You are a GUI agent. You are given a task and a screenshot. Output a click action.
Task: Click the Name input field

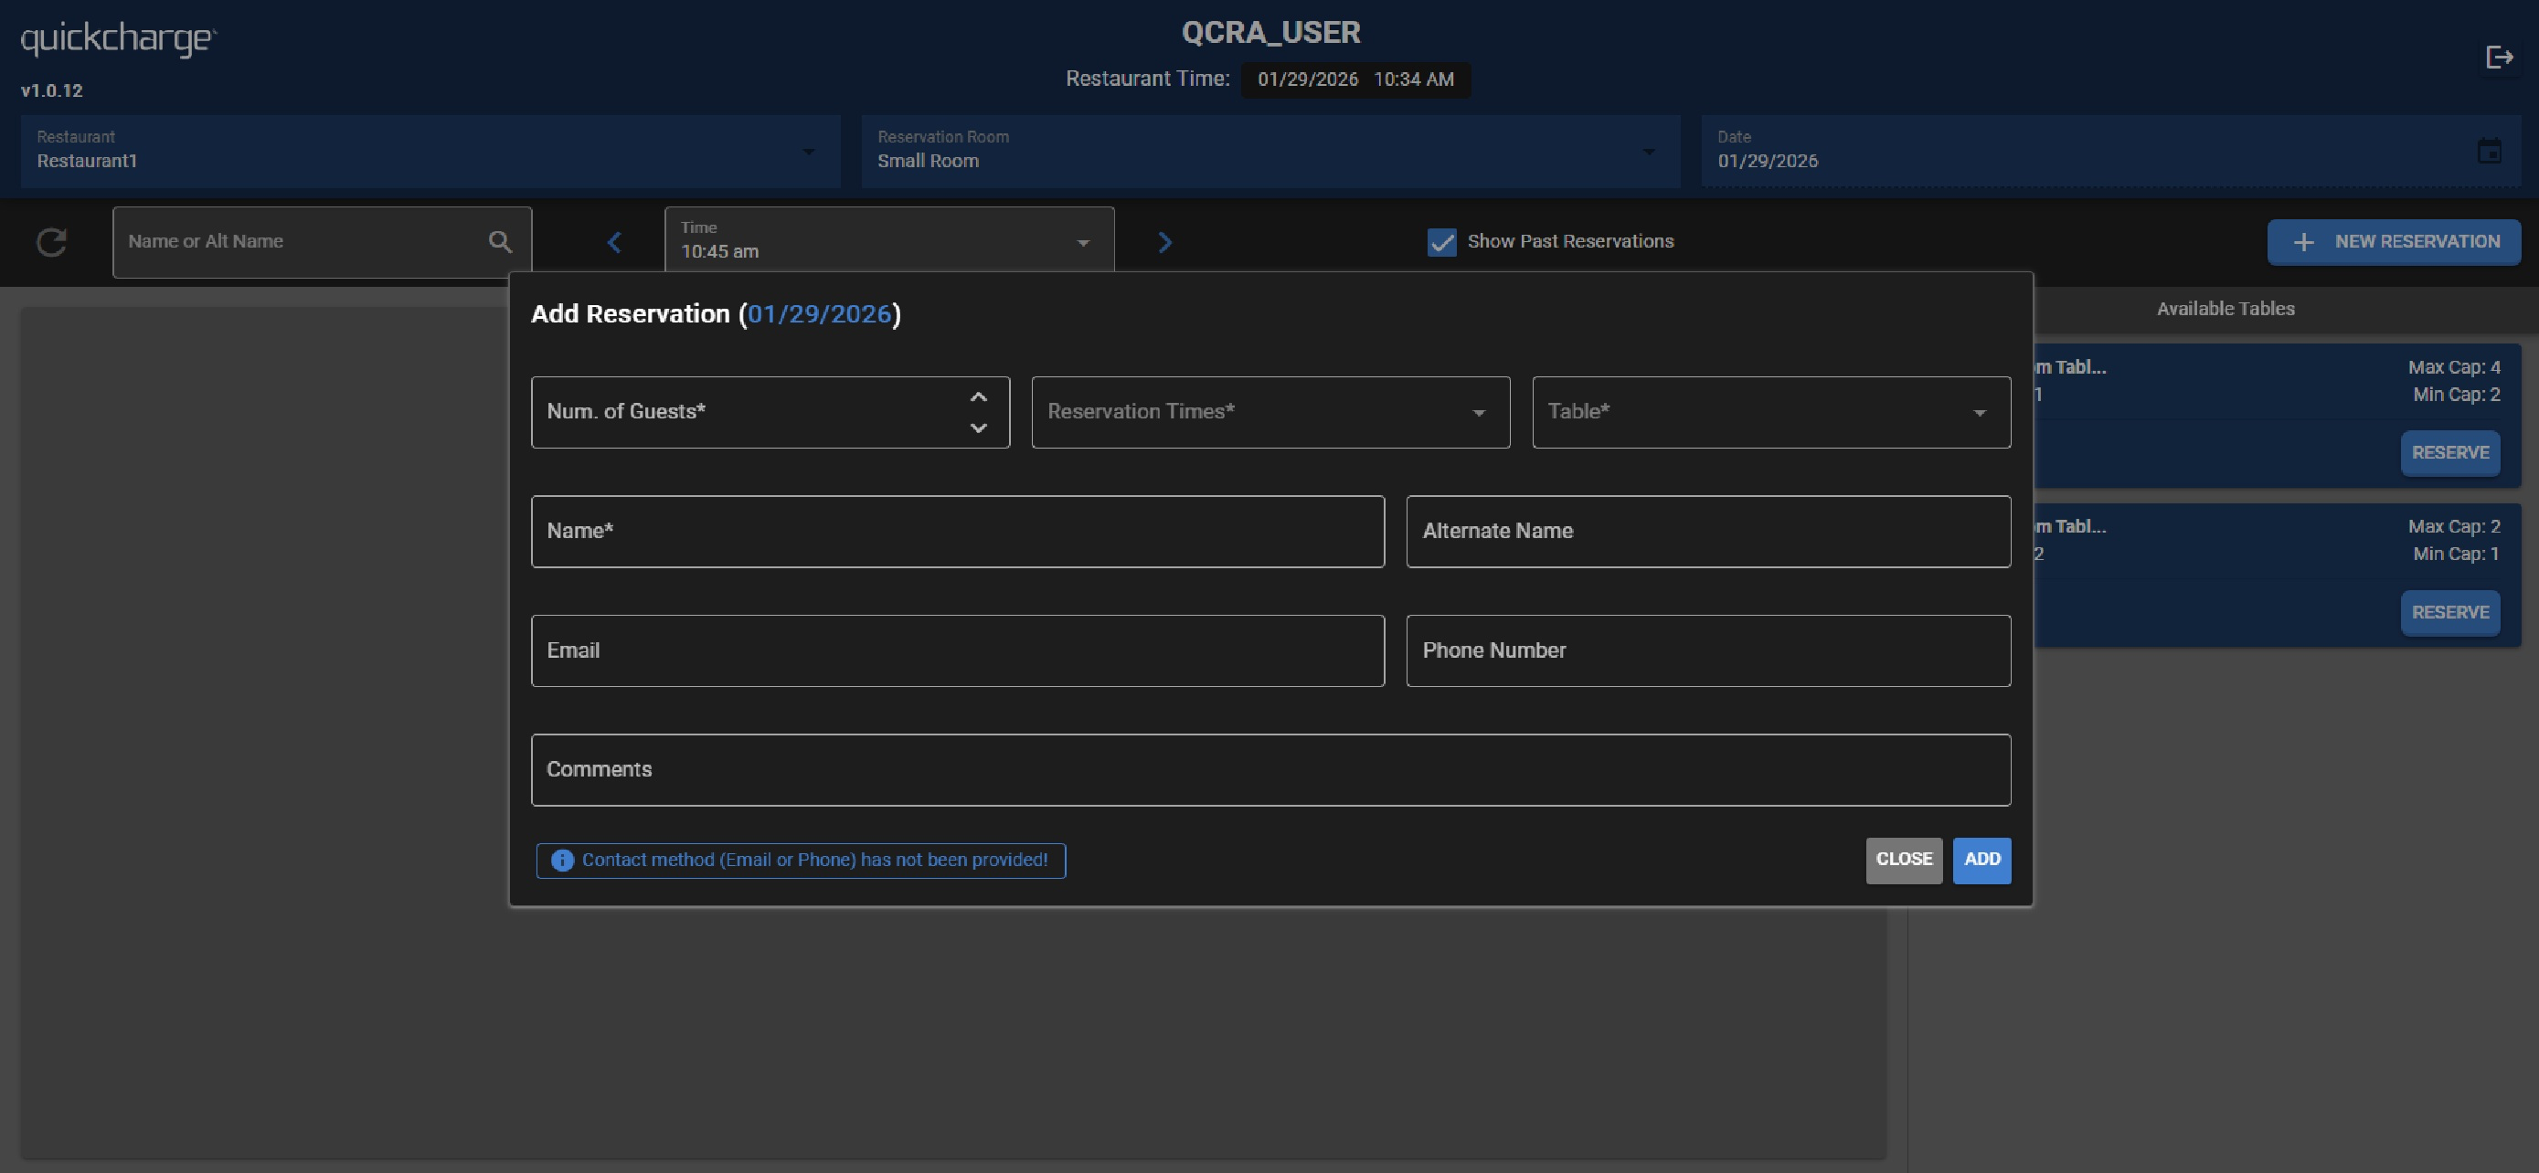tap(957, 531)
